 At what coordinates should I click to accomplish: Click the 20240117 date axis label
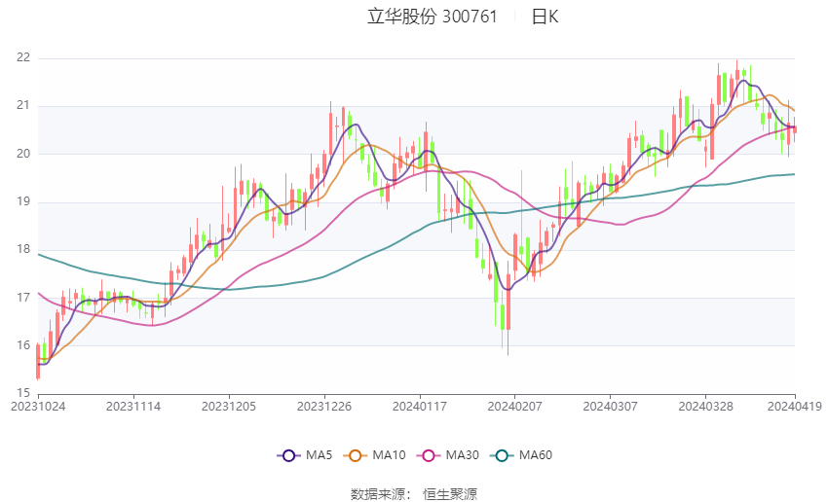point(419,407)
